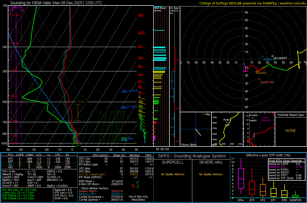Click the red 'Bunkers Right =' row
The width and height of the screenshot is (307, 203).
pyautogui.click(x=101, y=191)
